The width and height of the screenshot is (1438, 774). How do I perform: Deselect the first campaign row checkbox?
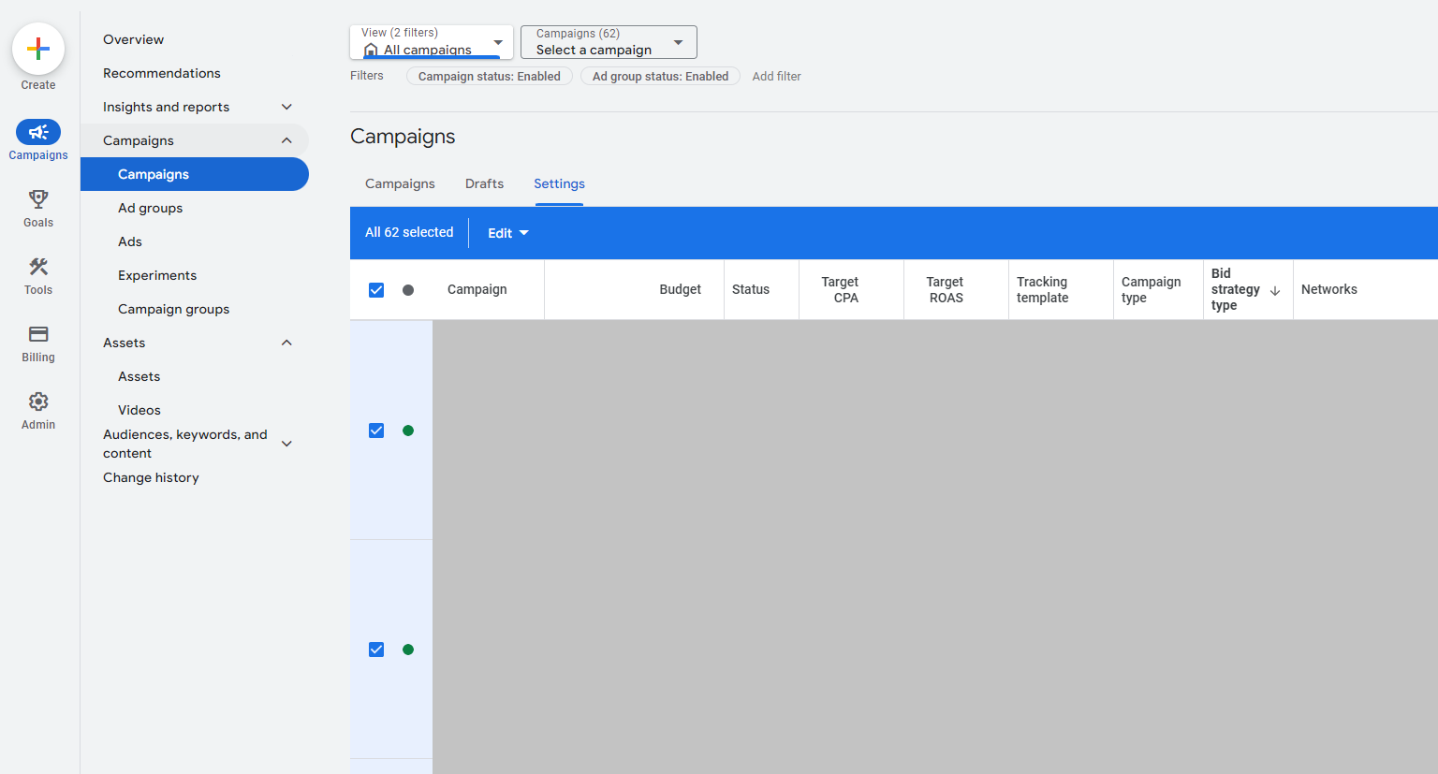(376, 431)
